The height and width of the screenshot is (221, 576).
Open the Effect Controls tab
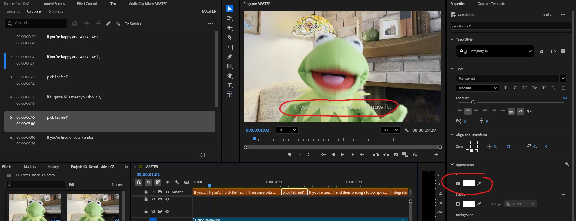coord(88,4)
